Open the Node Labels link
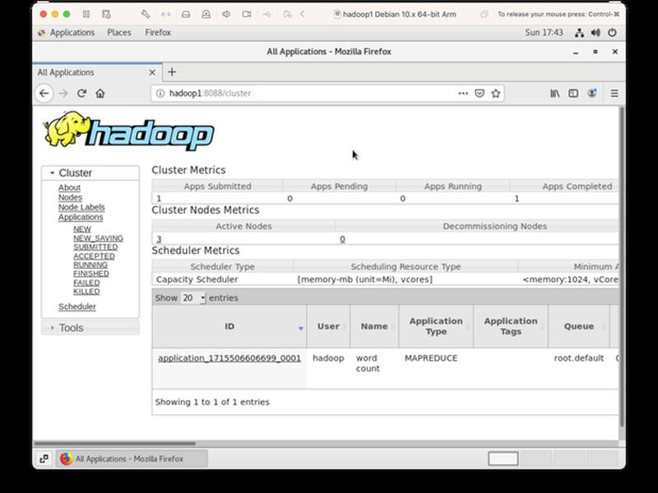Screen dimensions: 658x493 (81, 208)
